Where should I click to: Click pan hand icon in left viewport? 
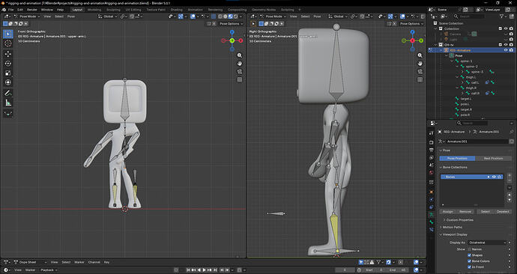click(x=240, y=63)
